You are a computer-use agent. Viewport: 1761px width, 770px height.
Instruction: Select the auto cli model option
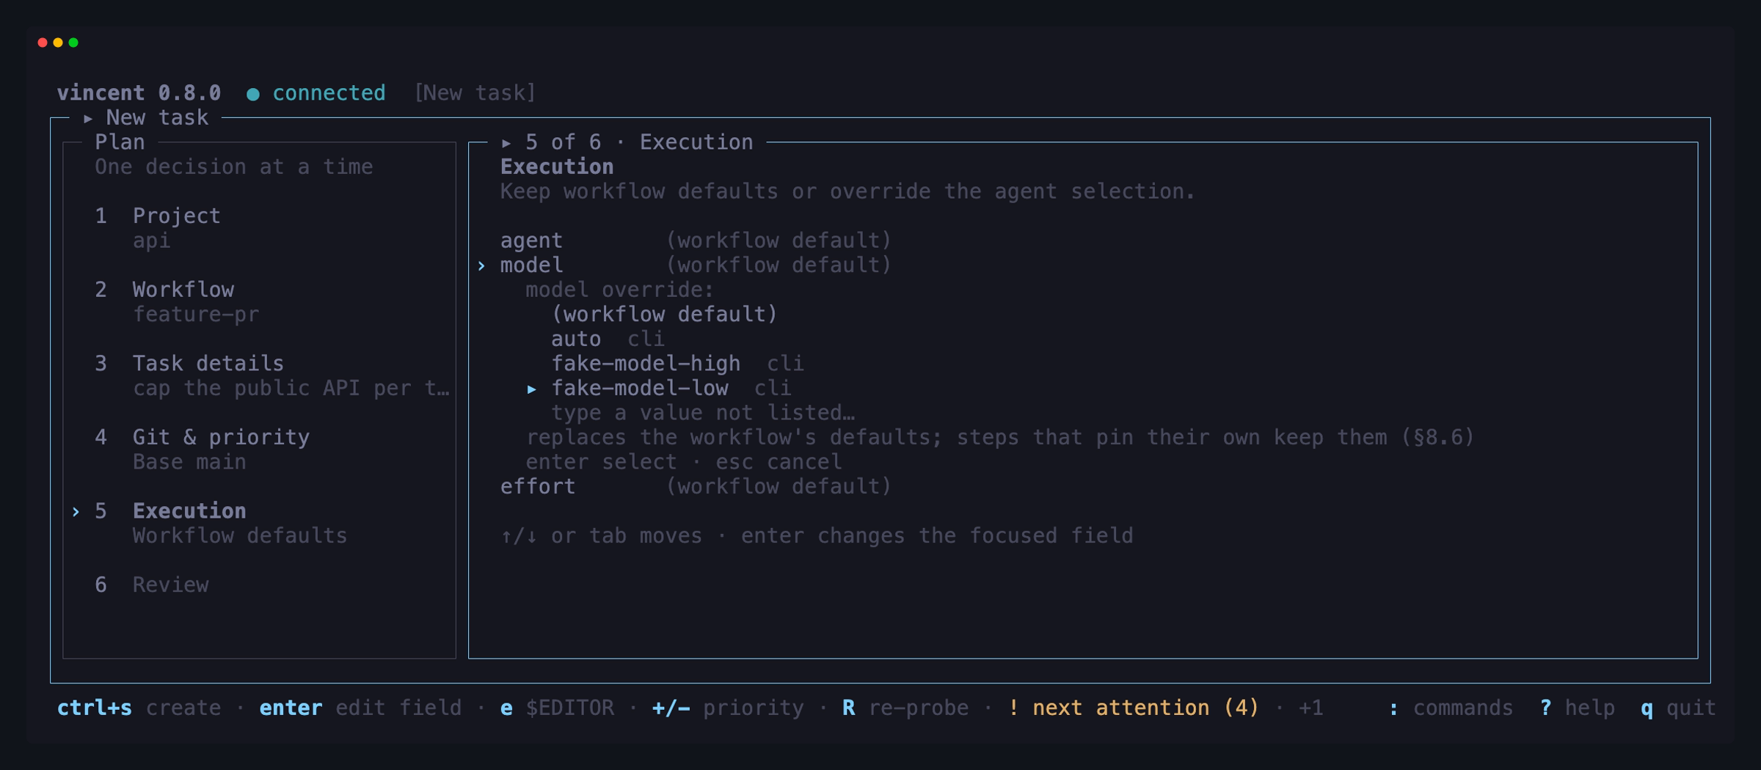(608, 339)
